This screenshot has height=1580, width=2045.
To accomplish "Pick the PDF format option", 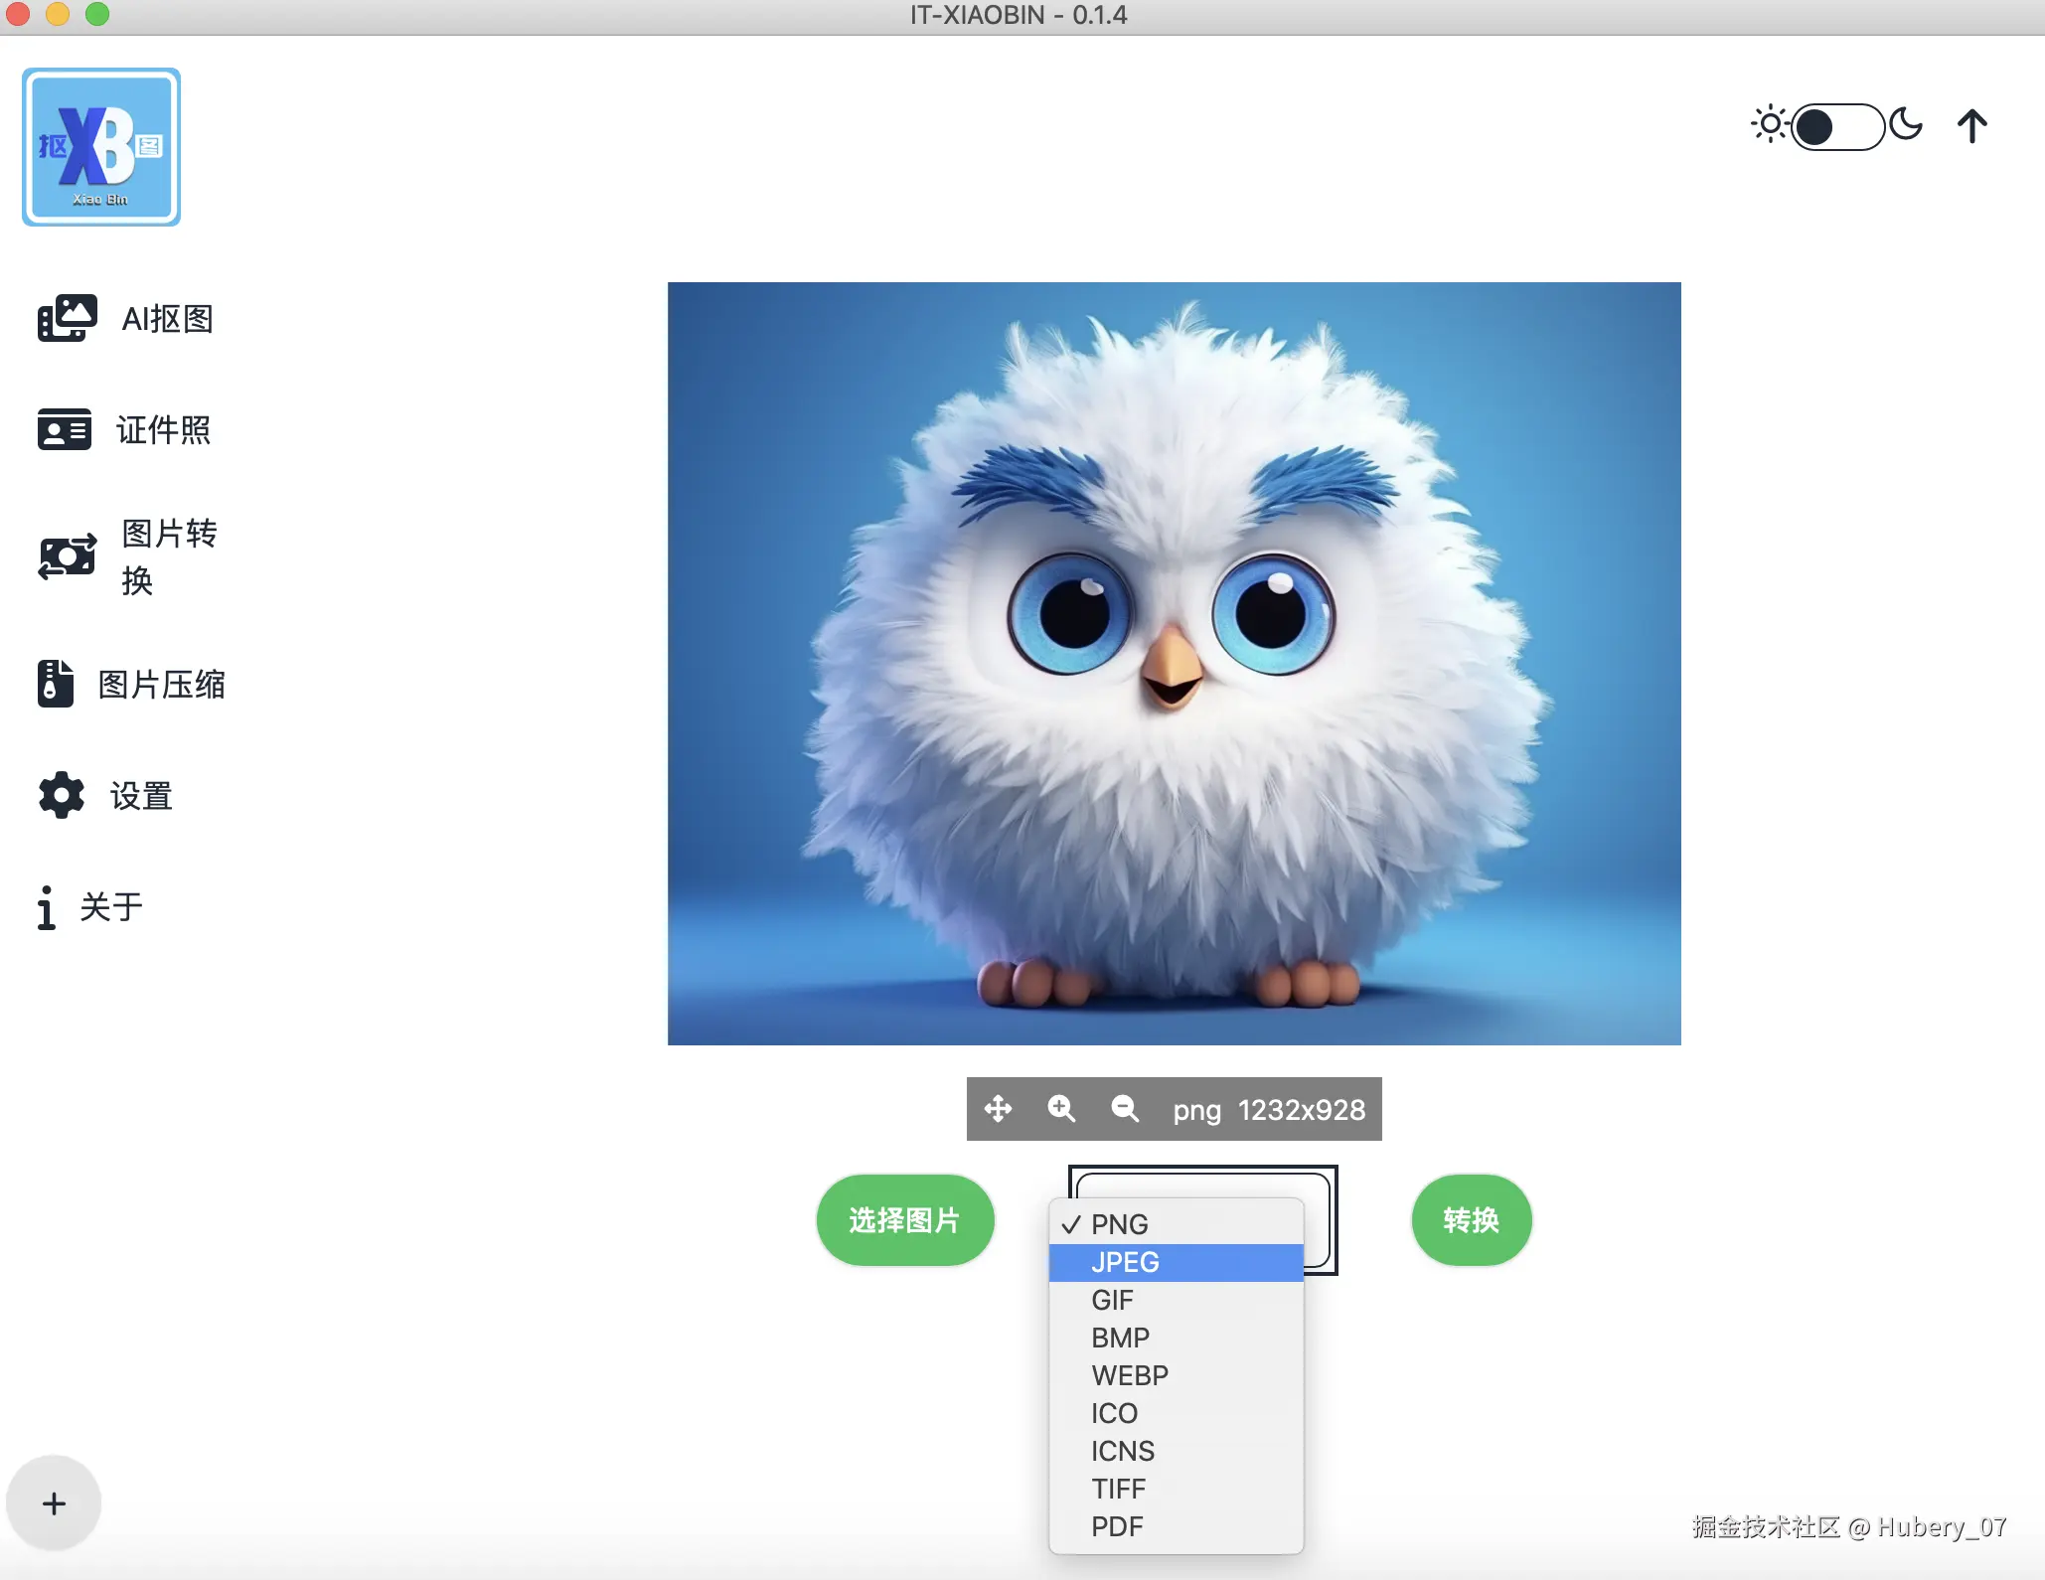I will tap(1117, 1526).
